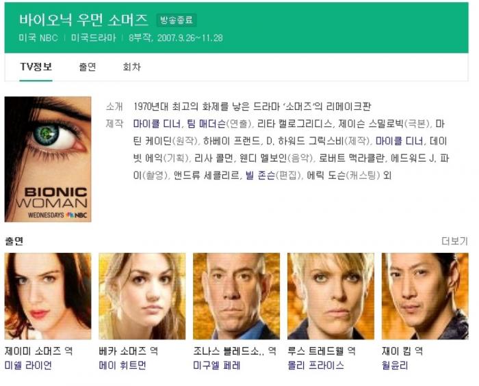Open the 빌 존슨 editor link
Image resolution: width=479 pixels, height=386 pixels.
coord(260,176)
